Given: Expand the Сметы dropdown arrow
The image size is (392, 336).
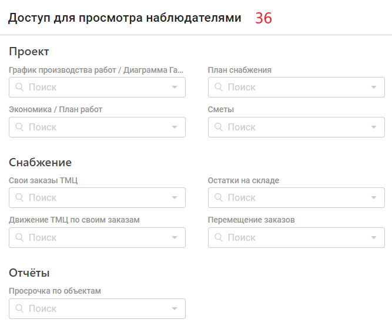Looking at the screenshot, I should 374,127.
